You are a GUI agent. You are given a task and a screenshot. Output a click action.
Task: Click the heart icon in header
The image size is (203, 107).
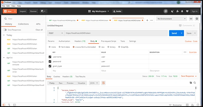coord(187,11)
